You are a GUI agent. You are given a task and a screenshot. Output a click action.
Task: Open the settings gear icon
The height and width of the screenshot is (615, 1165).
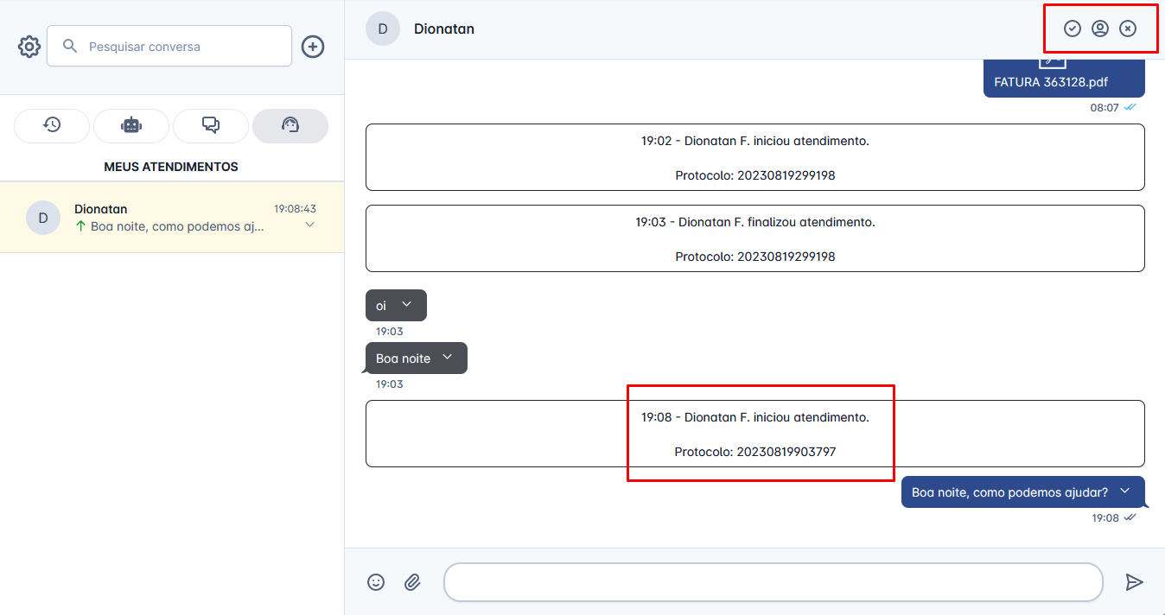click(x=29, y=47)
